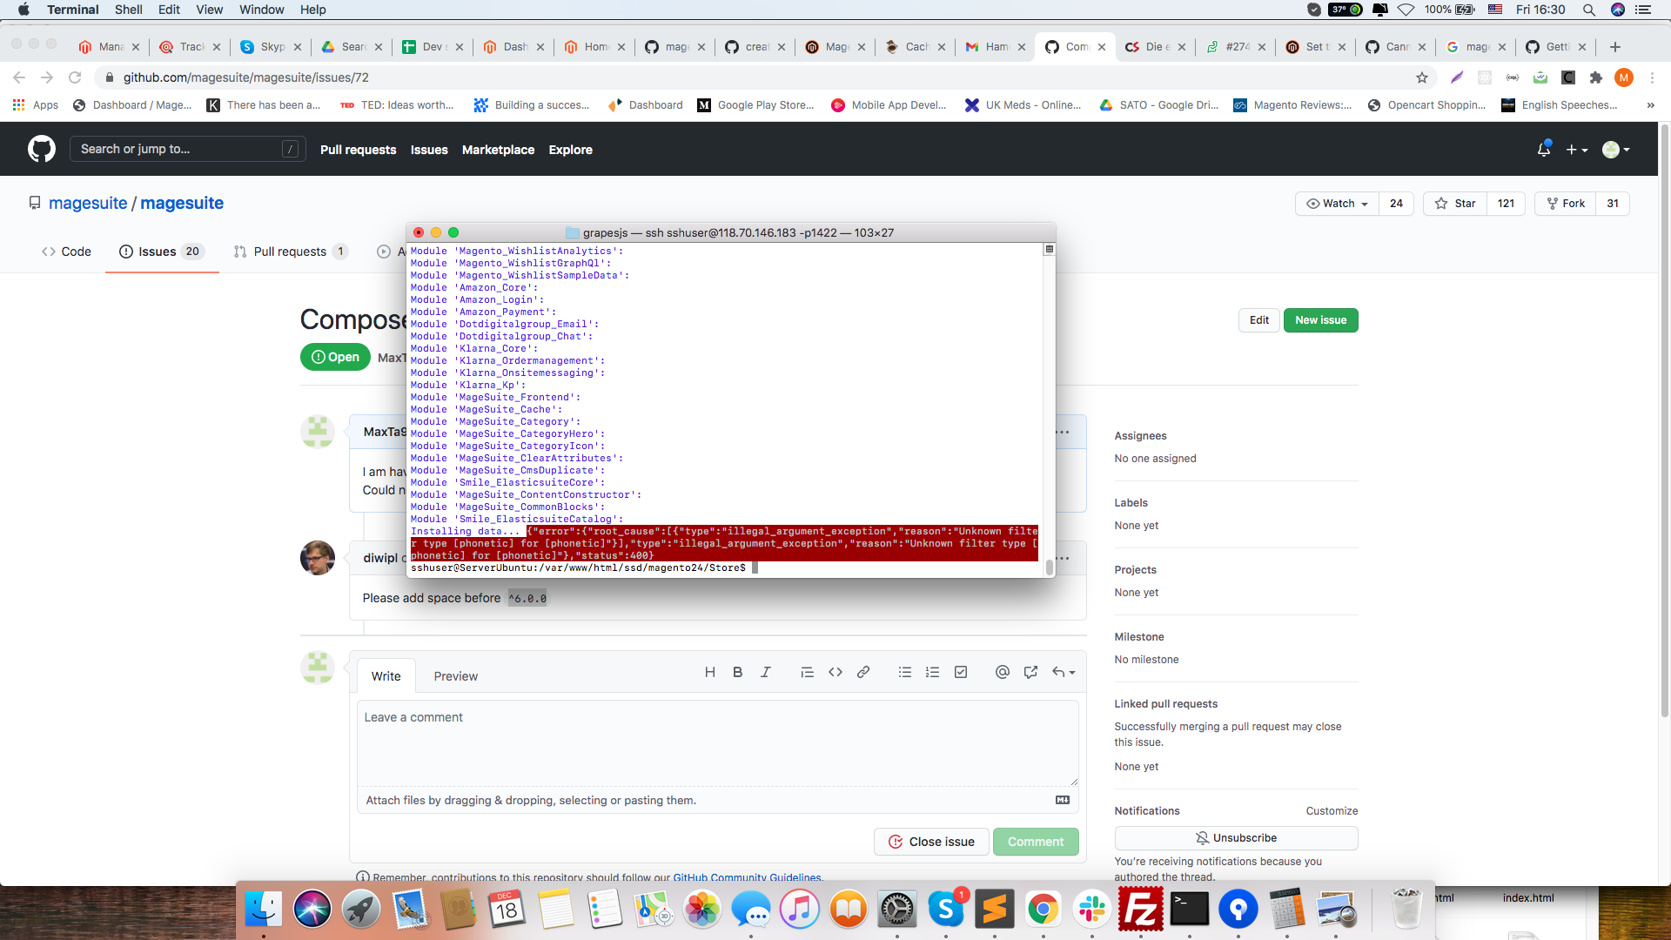The image size is (1671, 940).
Task: Unsubscribe from issue notifications
Action: [x=1236, y=837]
